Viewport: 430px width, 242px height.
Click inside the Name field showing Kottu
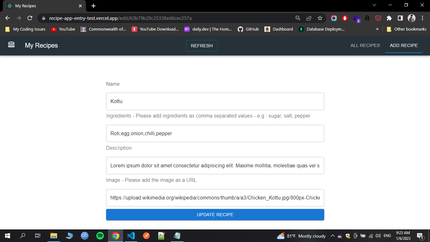[x=215, y=101]
